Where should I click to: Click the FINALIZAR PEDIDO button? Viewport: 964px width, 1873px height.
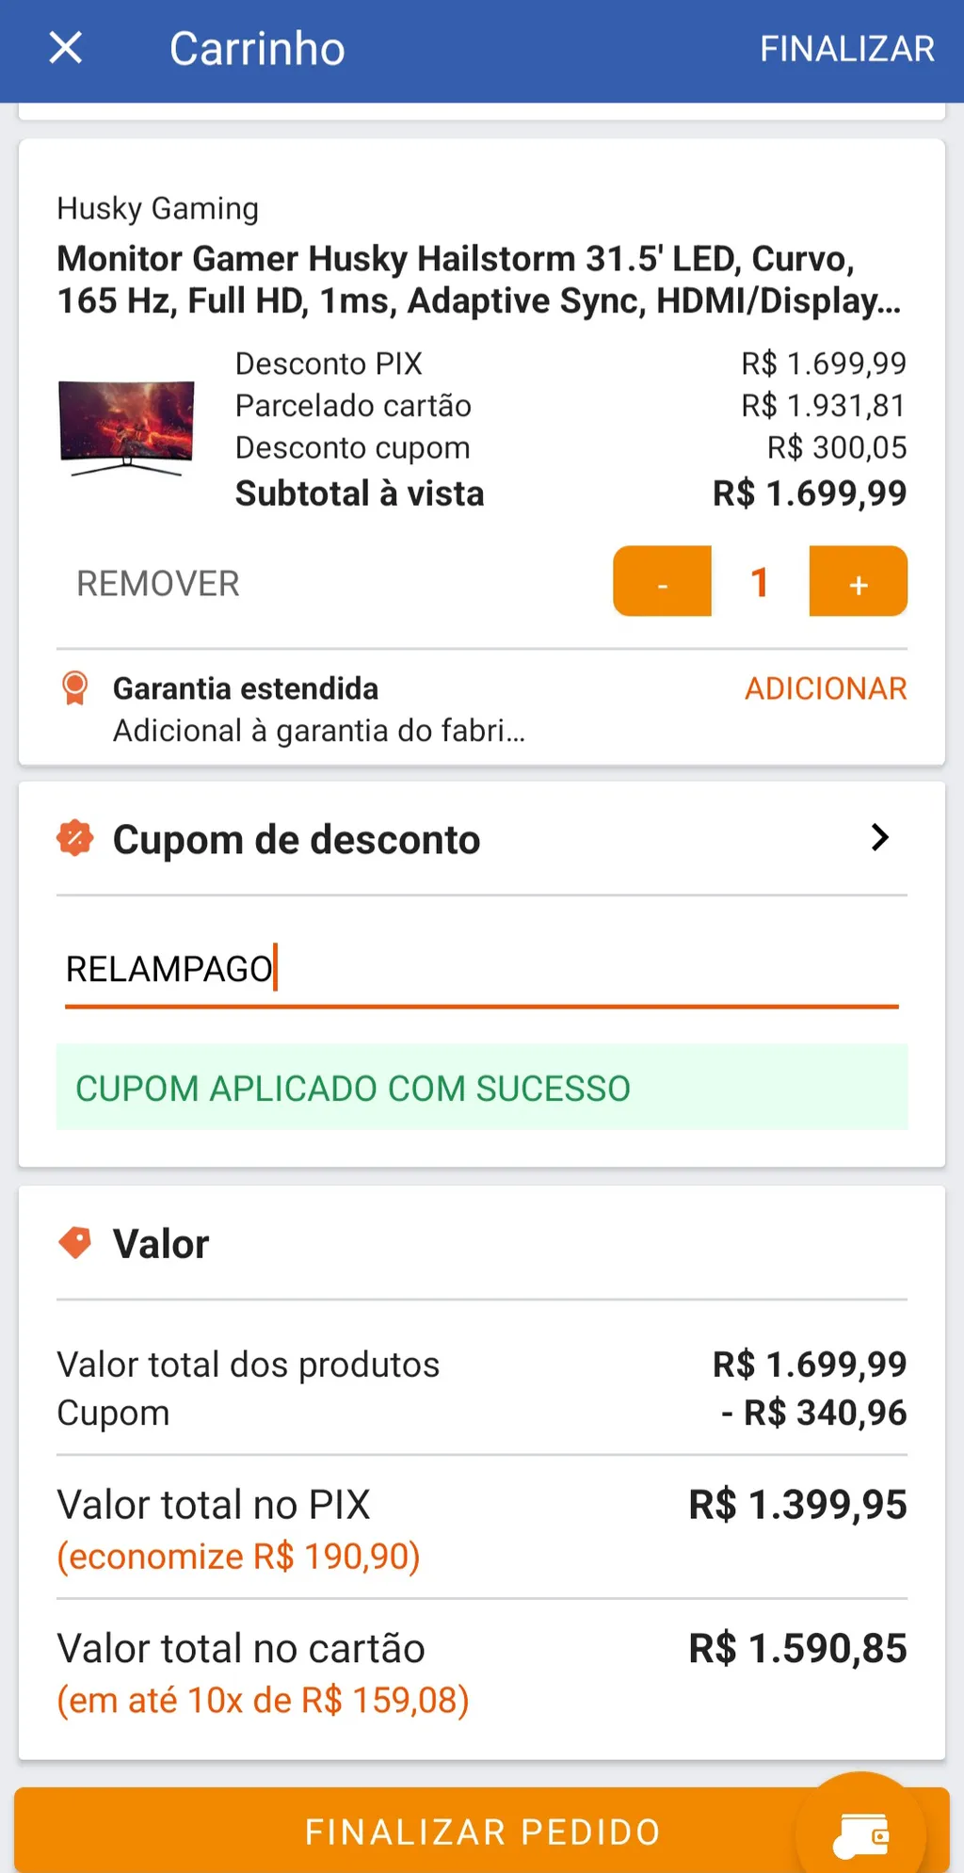[x=482, y=1831]
